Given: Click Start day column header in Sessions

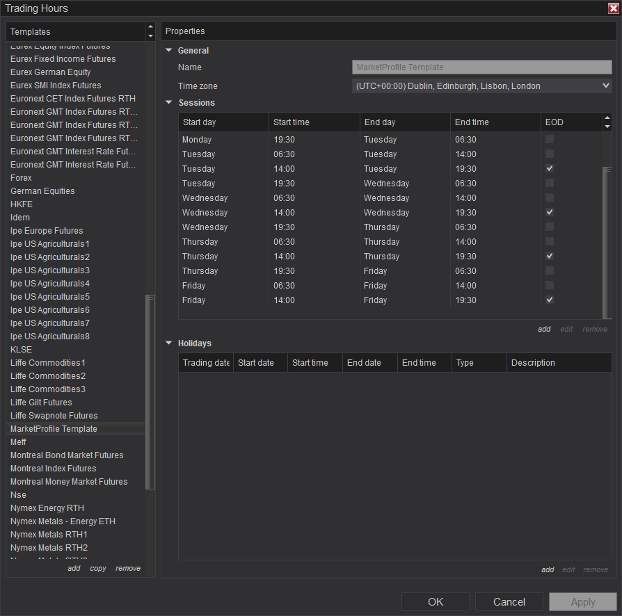Looking at the screenshot, I should [x=224, y=122].
